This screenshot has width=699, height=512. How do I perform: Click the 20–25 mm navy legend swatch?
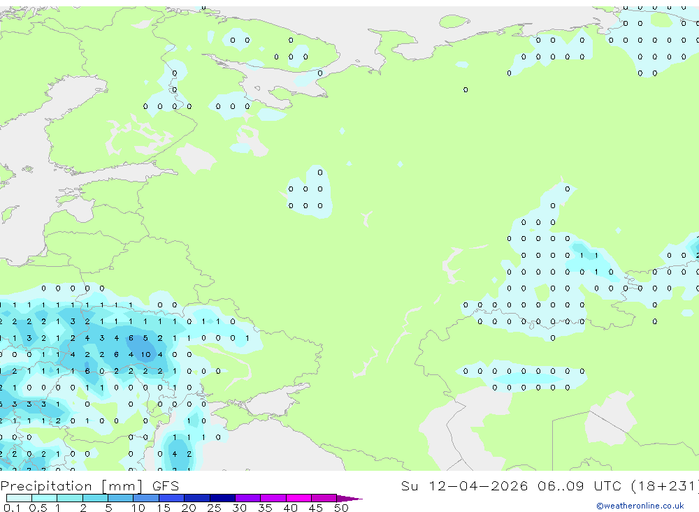click(x=197, y=498)
